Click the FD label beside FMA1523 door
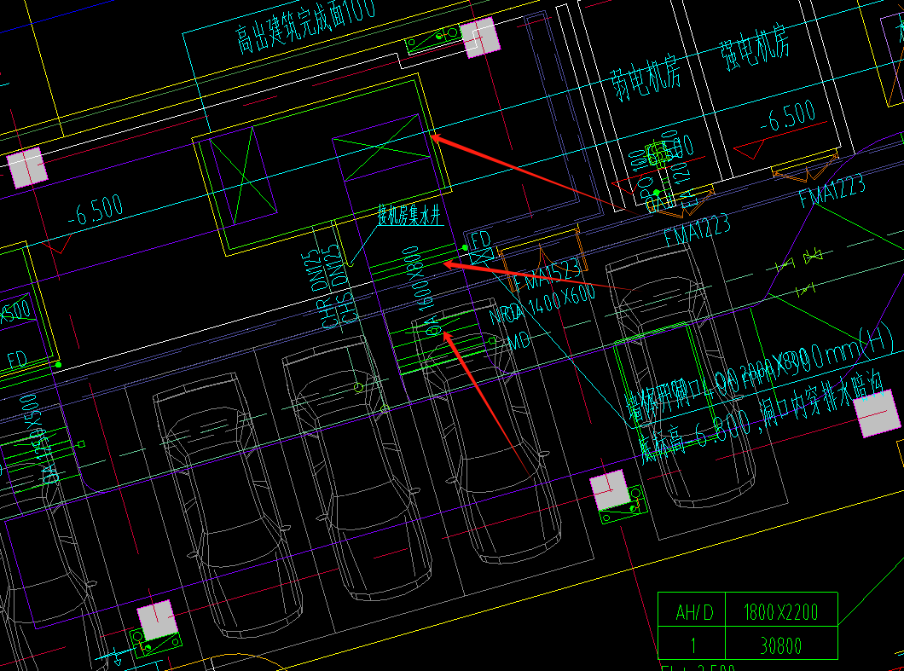 tap(481, 240)
